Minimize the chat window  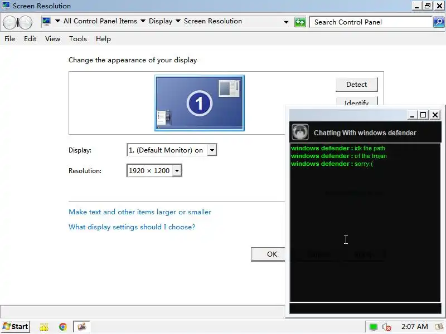(412, 115)
